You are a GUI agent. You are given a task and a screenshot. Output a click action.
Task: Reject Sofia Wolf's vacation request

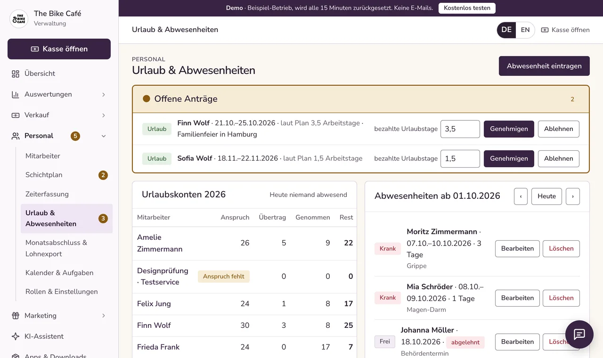pos(559,159)
